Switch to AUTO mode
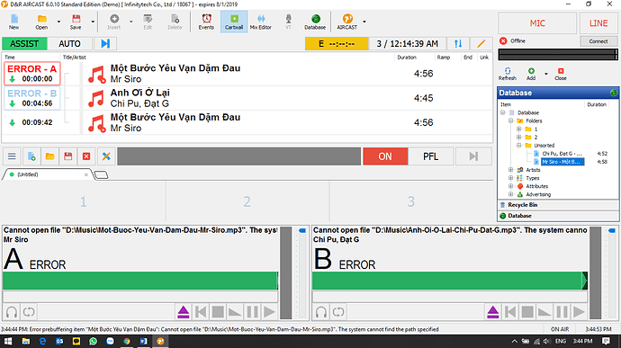 pyautogui.click(x=69, y=43)
